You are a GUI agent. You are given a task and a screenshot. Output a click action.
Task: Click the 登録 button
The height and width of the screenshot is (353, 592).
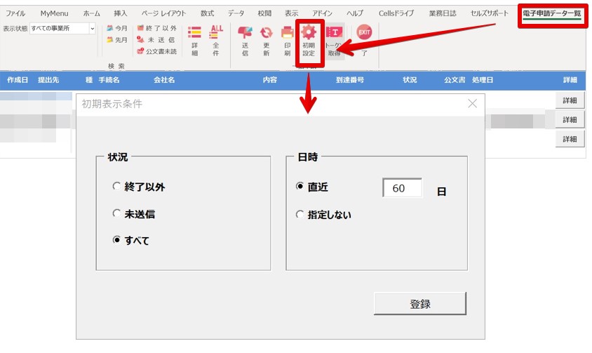click(x=420, y=303)
